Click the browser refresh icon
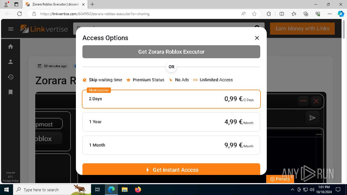 (x=20, y=14)
